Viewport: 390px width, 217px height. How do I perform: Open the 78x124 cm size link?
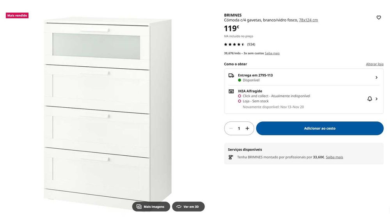(308, 20)
